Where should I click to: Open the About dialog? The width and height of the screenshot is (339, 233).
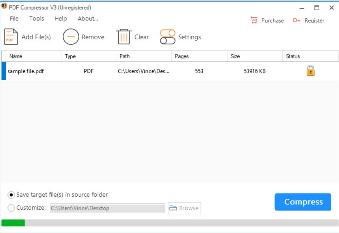[x=87, y=19]
